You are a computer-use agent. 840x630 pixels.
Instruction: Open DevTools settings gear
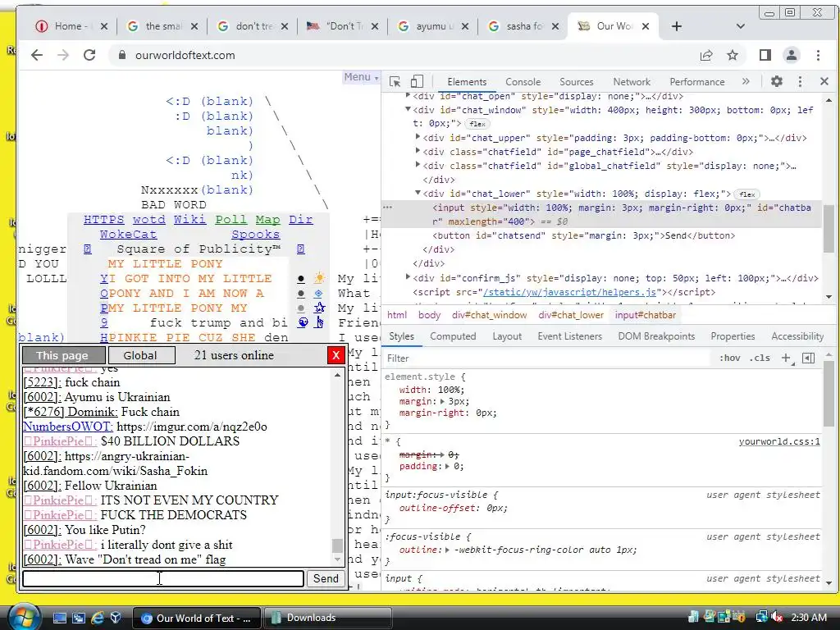tap(776, 81)
